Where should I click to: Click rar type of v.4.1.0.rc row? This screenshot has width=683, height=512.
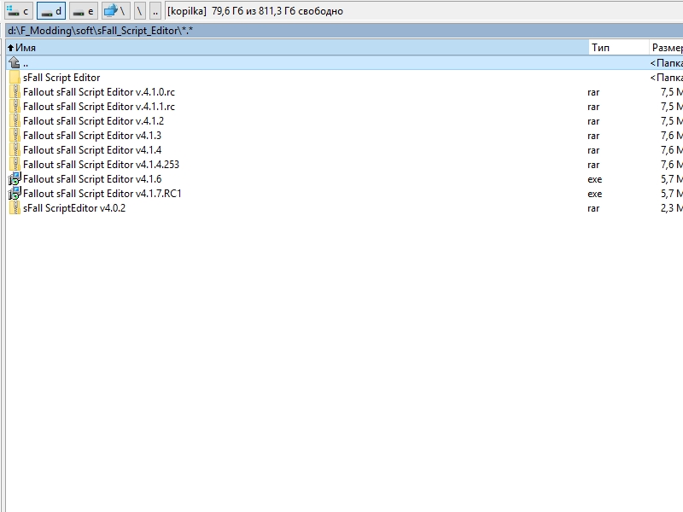593,92
